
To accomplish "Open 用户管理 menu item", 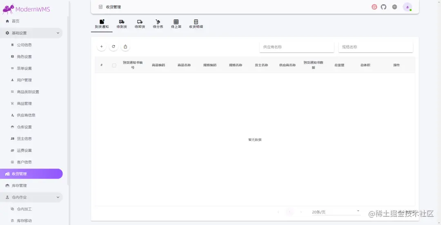I will click(x=31, y=80).
